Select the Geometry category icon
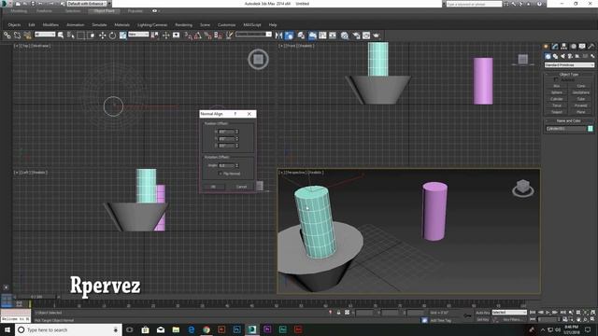The width and height of the screenshot is (598, 336). (548, 56)
